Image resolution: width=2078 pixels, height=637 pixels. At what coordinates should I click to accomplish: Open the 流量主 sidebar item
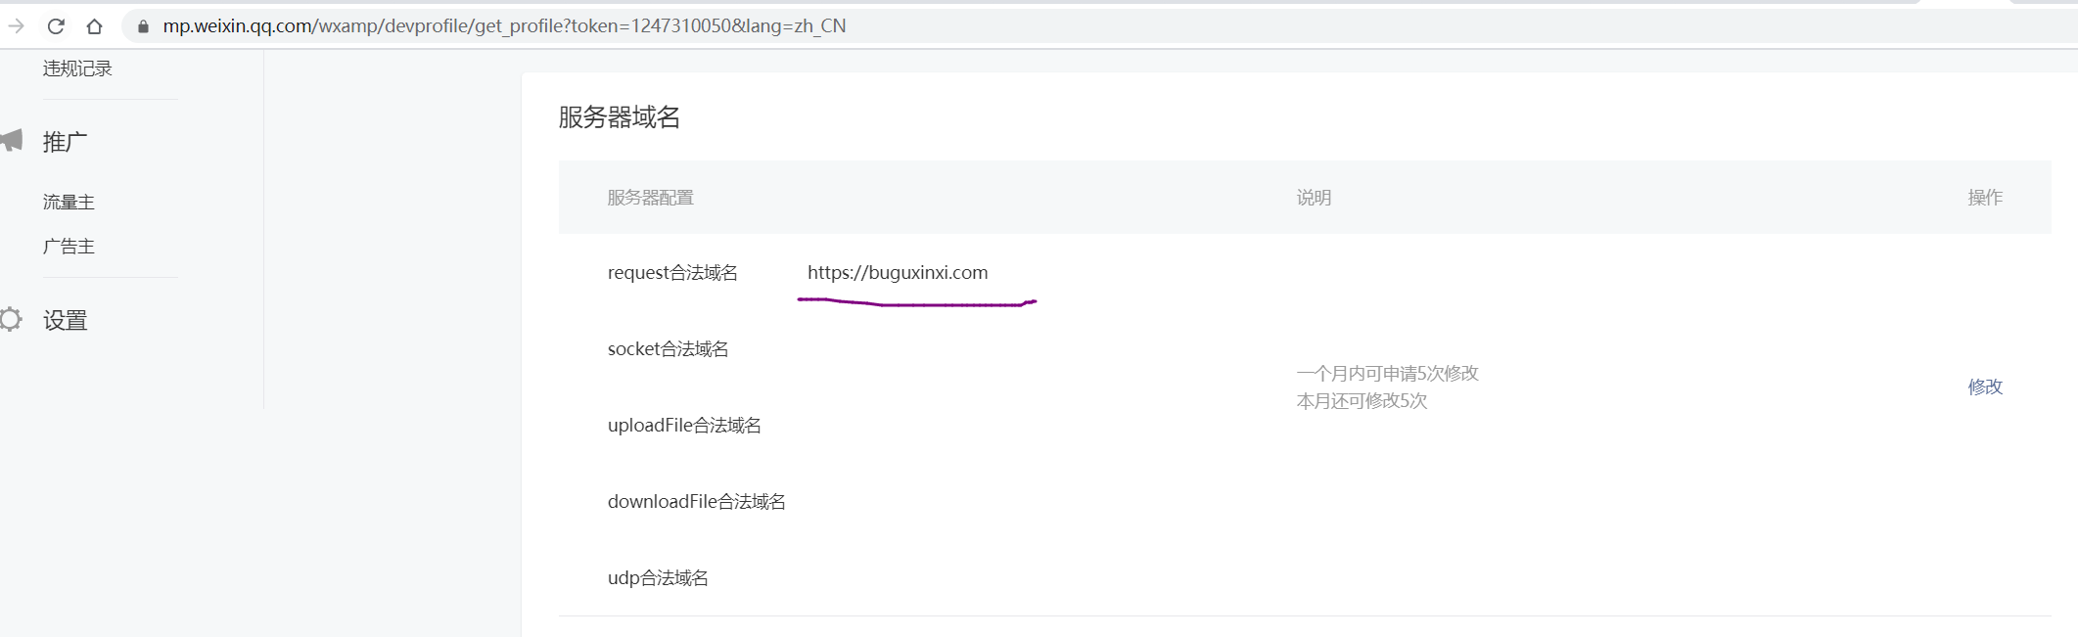[69, 202]
